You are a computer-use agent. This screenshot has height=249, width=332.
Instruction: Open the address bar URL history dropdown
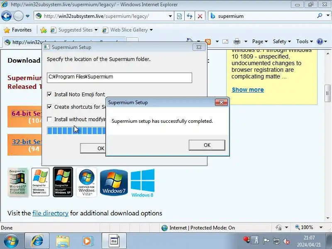(x=170, y=16)
